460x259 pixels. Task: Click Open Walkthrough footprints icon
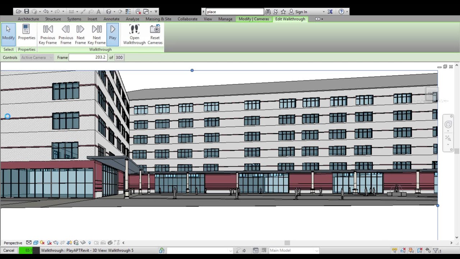pos(134,29)
